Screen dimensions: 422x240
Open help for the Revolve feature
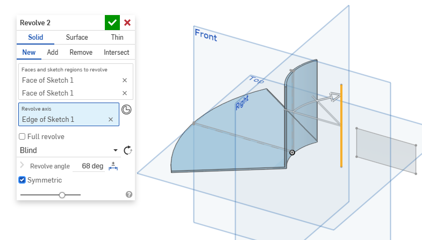tap(129, 194)
